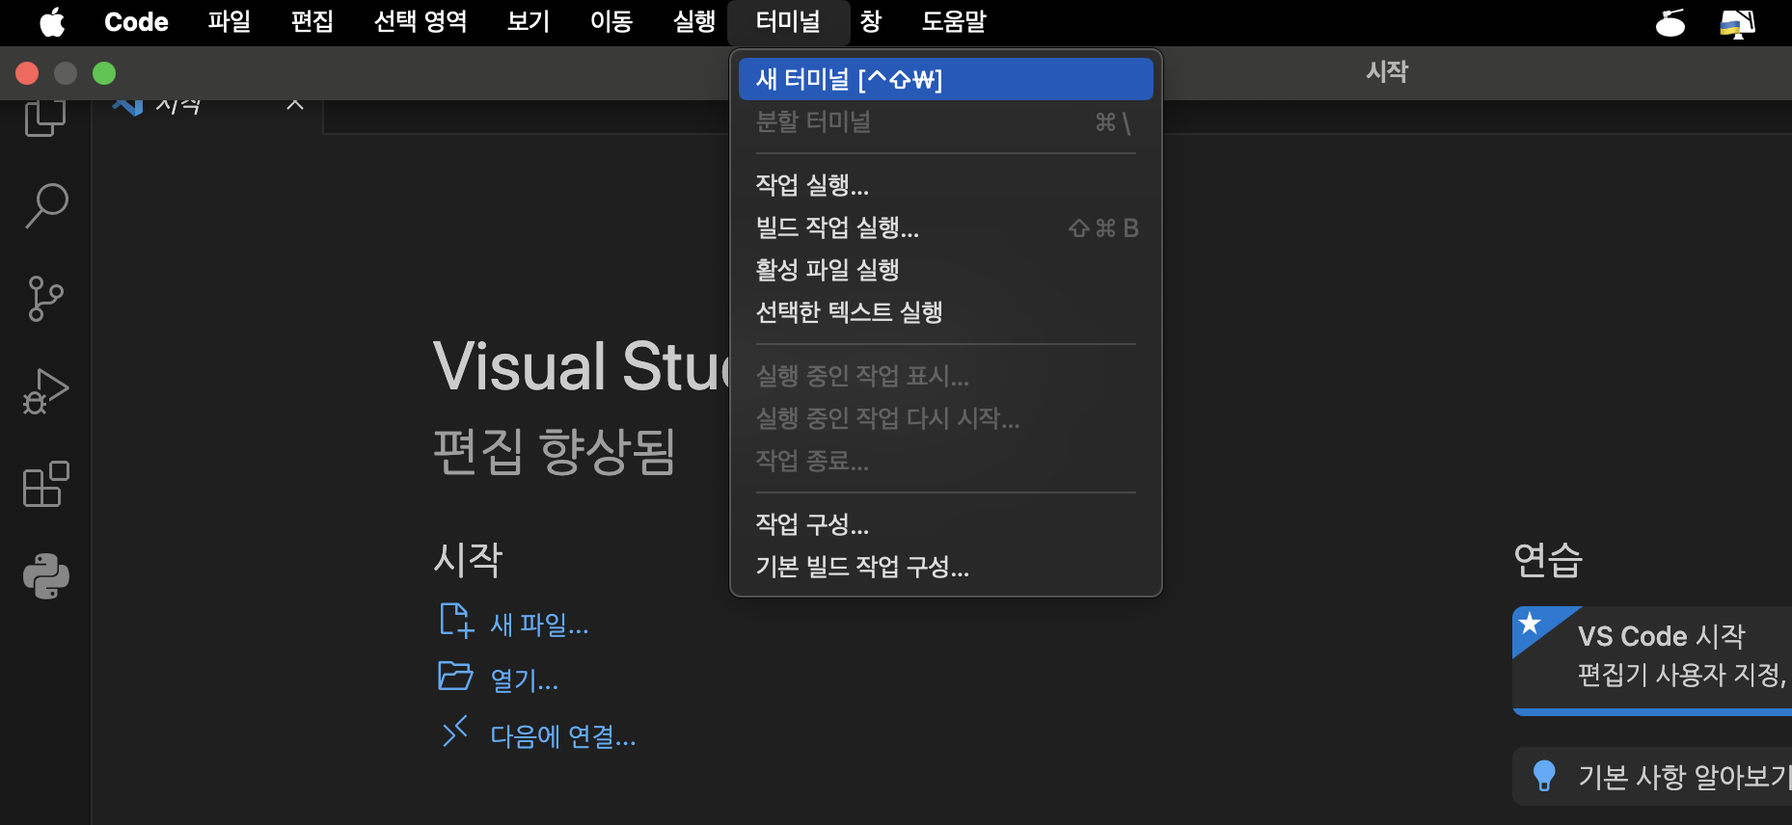Open the Python view icon

pyautogui.click(x=45, y=576)
